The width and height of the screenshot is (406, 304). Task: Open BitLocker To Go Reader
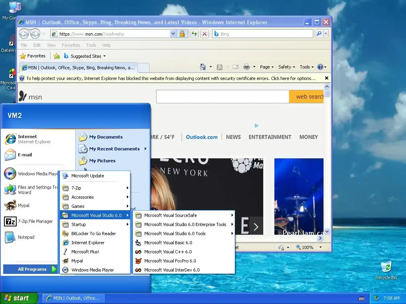click(x=95, y=234)
